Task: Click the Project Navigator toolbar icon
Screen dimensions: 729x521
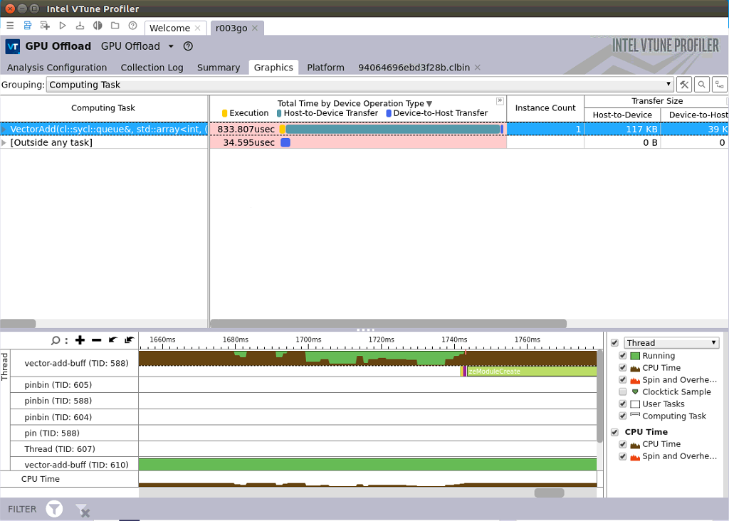Action: (28, 26)
